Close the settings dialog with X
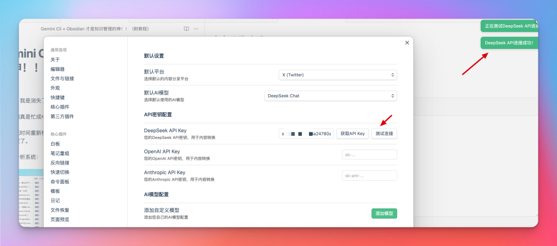557x246 pixels. pyautogui.click(x=407, y=43)
